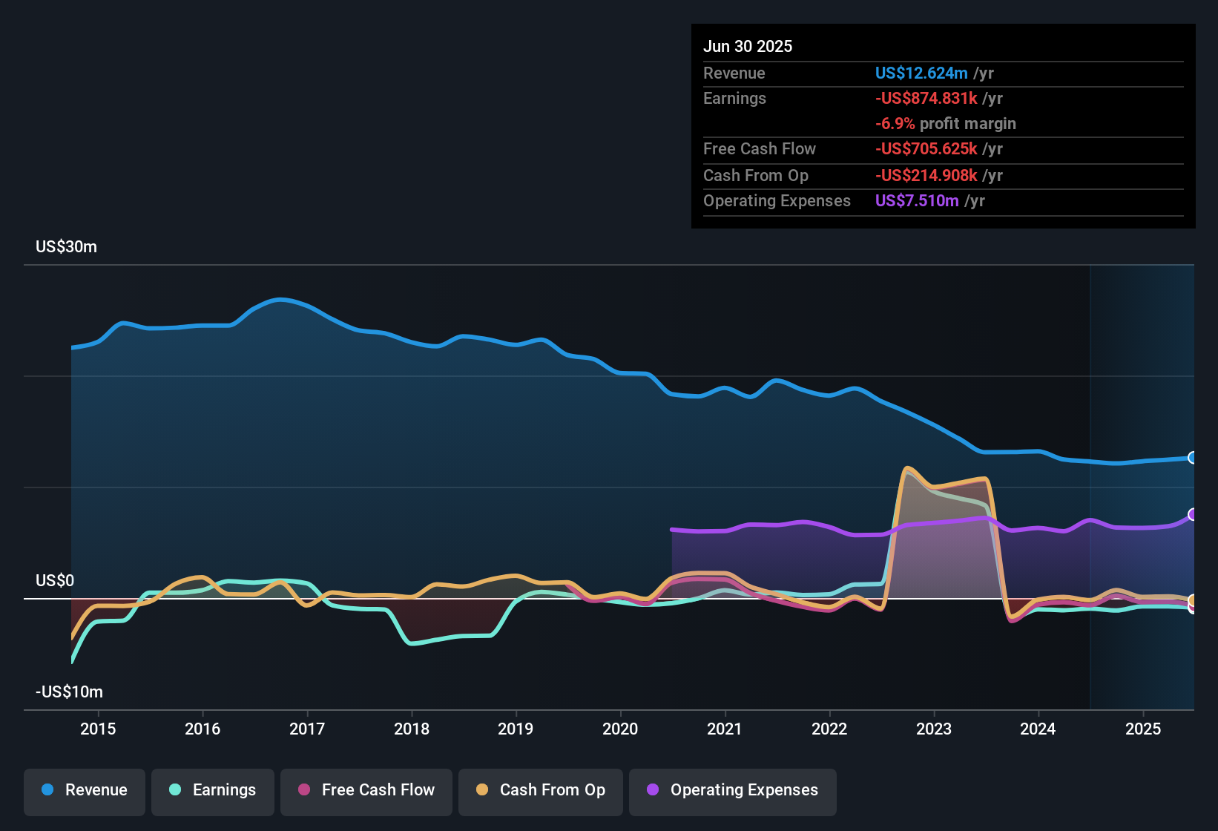Screen dimensions: 1218x831
Task: Click the blue Revenue legend dot
Action: coord(47,790)
